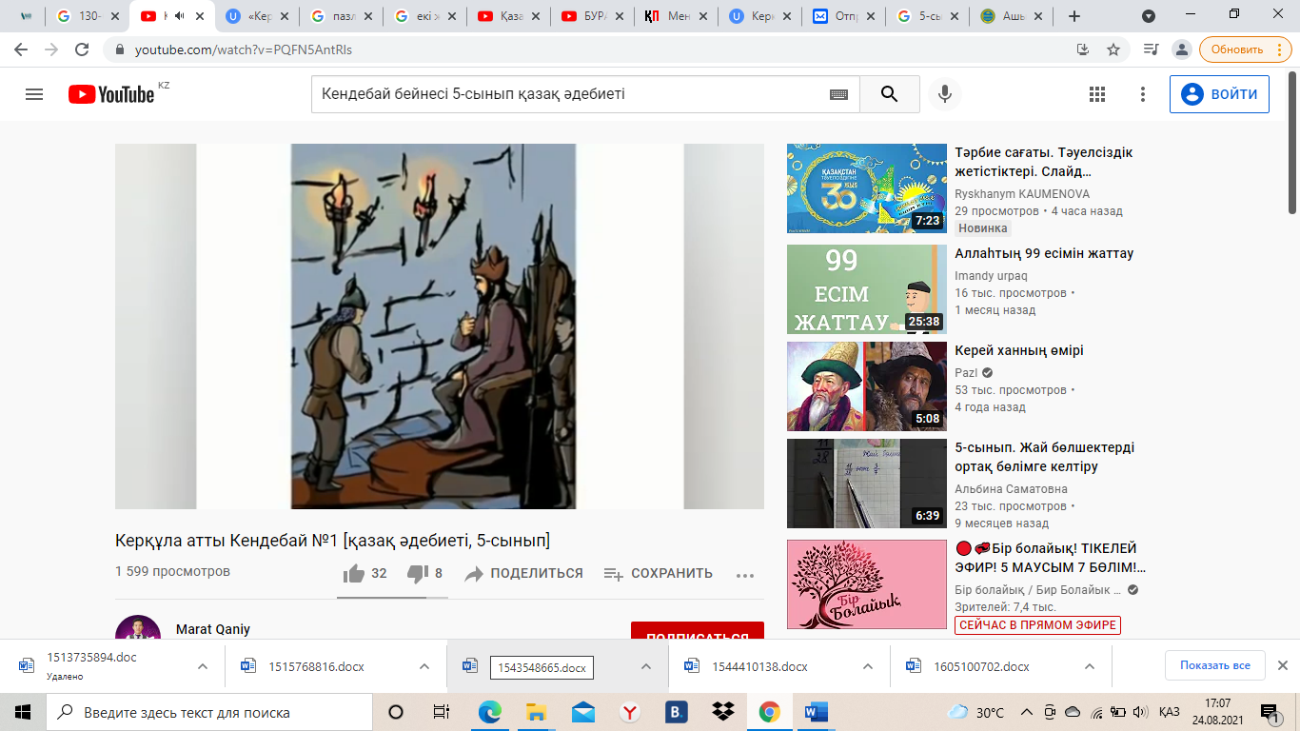Open a new Chrome tab
1300x731 pixels.
[x=1074, y=16]
